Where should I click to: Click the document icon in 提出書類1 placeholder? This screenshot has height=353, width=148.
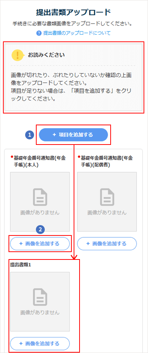[40, 297]
